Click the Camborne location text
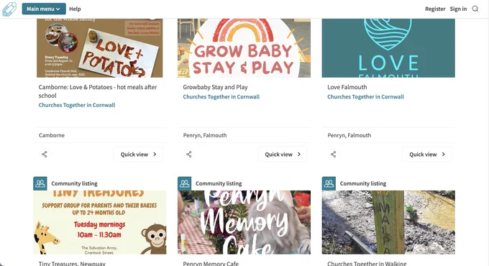This screenshot has height=266, width=489. (x=52, y=135)
